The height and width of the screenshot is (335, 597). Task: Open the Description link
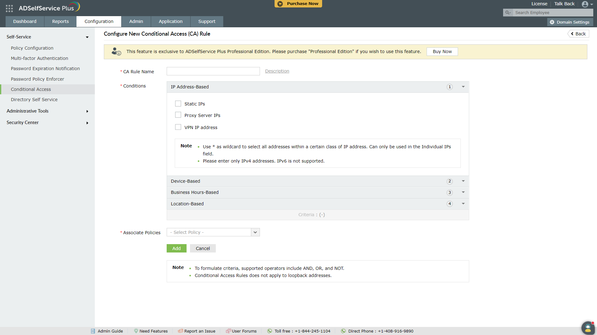click(277, 71)
